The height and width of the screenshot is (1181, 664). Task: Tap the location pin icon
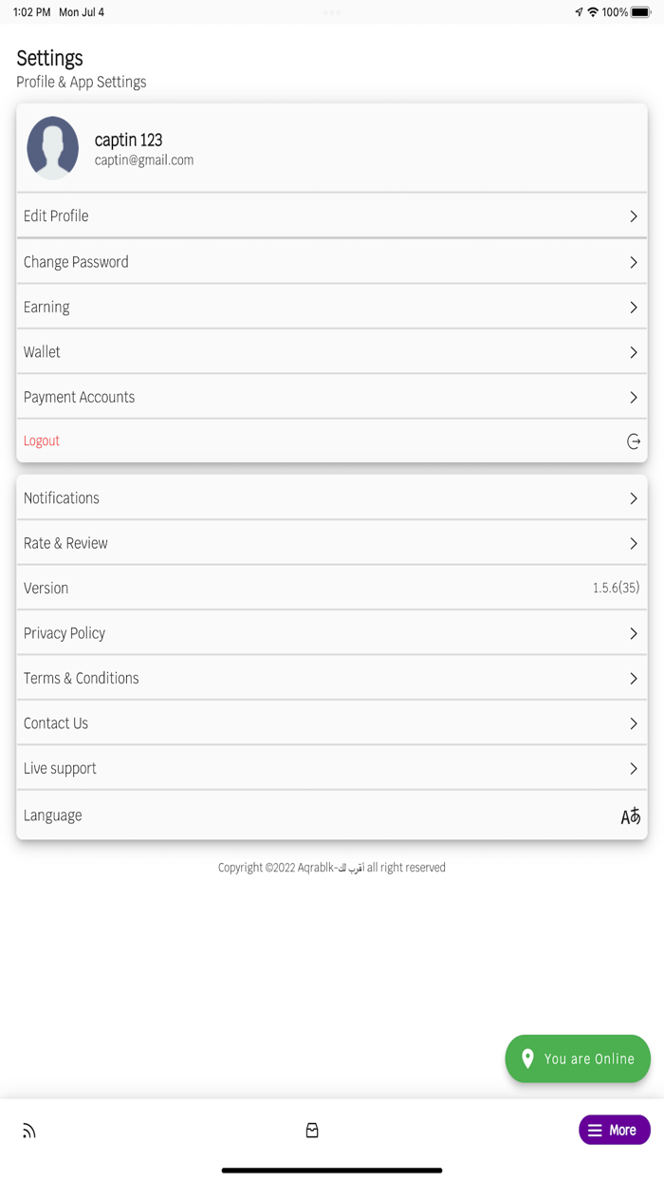pyautogui.click(x=528, y=1059)
